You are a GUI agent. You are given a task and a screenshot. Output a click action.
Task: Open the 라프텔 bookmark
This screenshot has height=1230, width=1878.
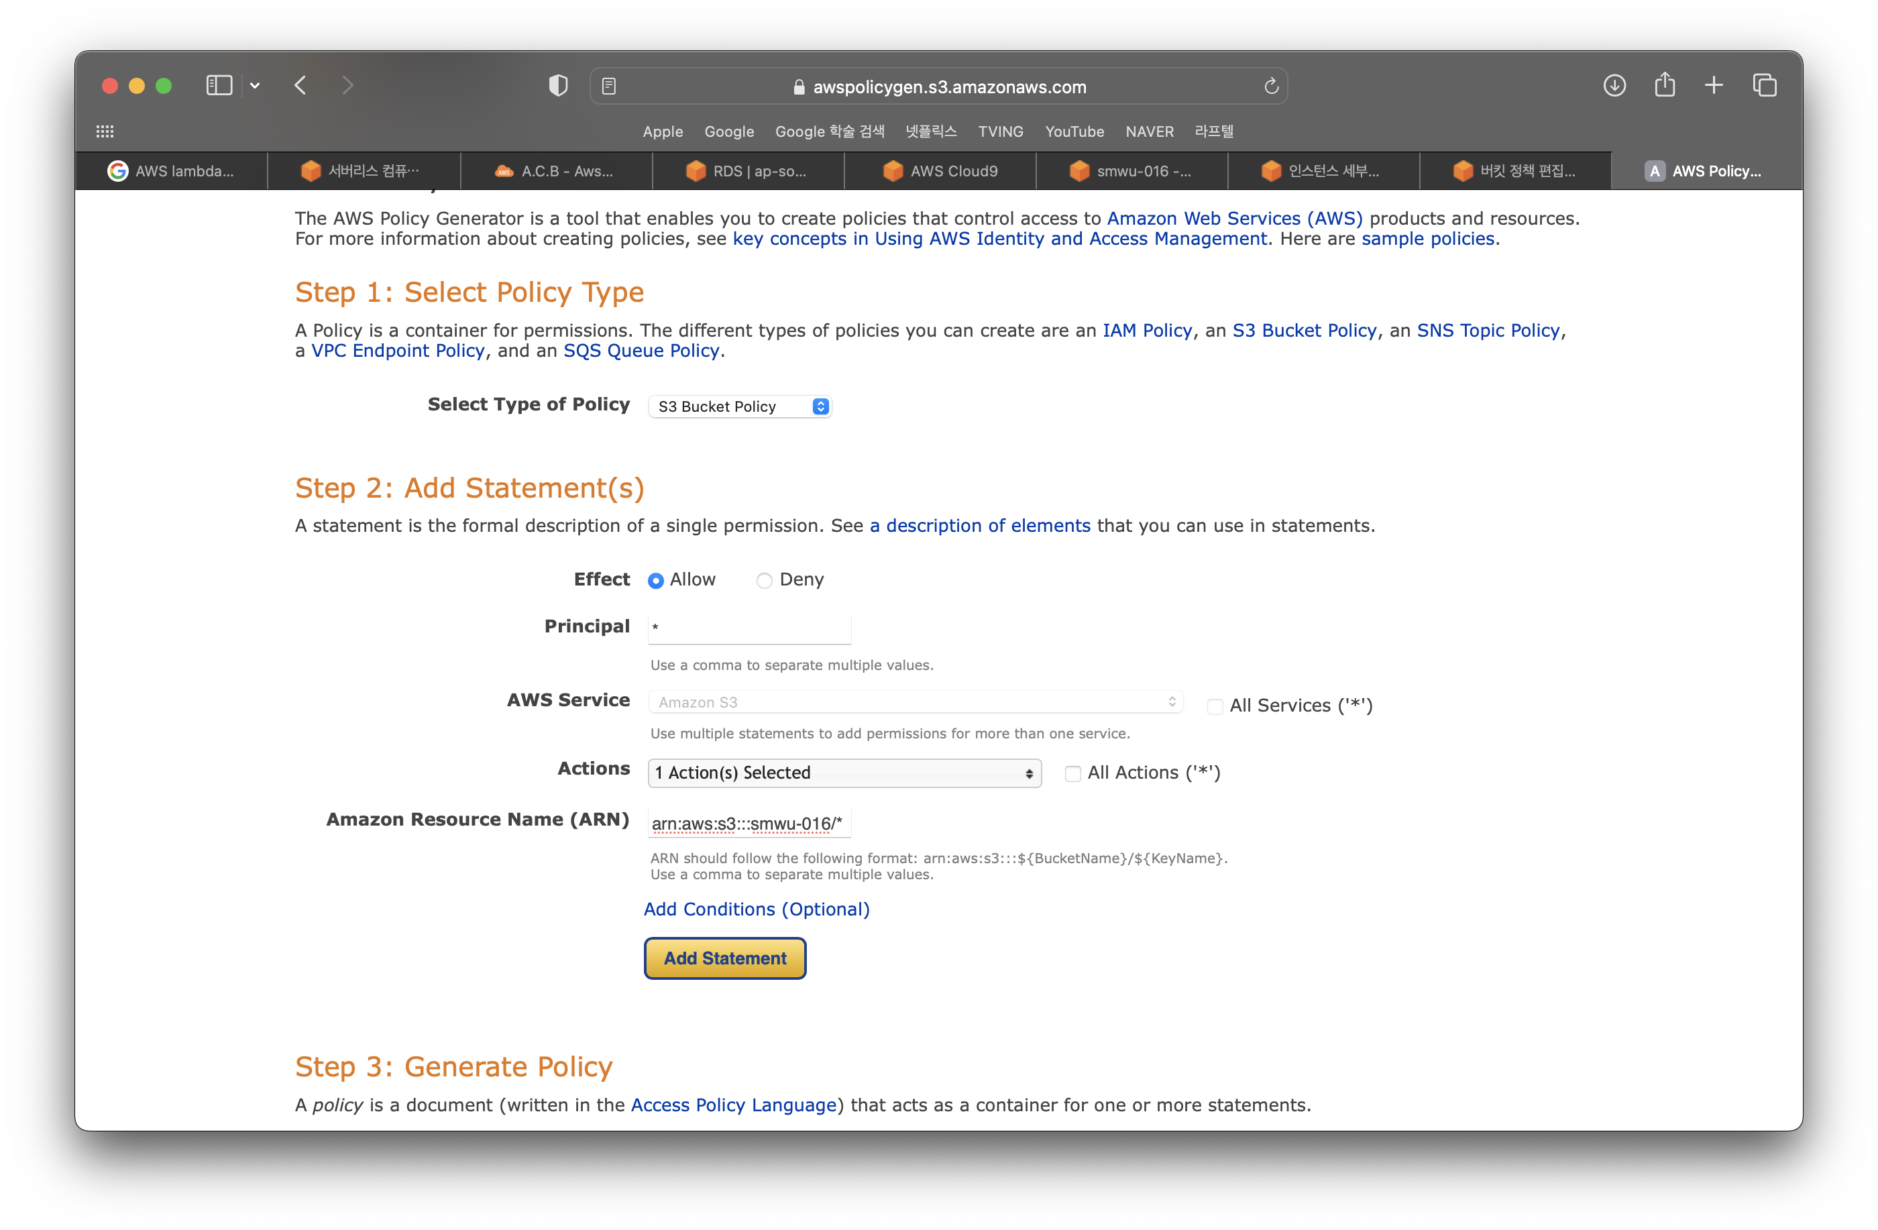(1213, 131)
